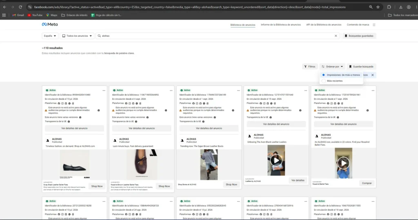The height and width of the screenshot is (220, 418).
Task: Open the Hoja de cálculo sin t... bookmark
Action: tap(106, 15)
